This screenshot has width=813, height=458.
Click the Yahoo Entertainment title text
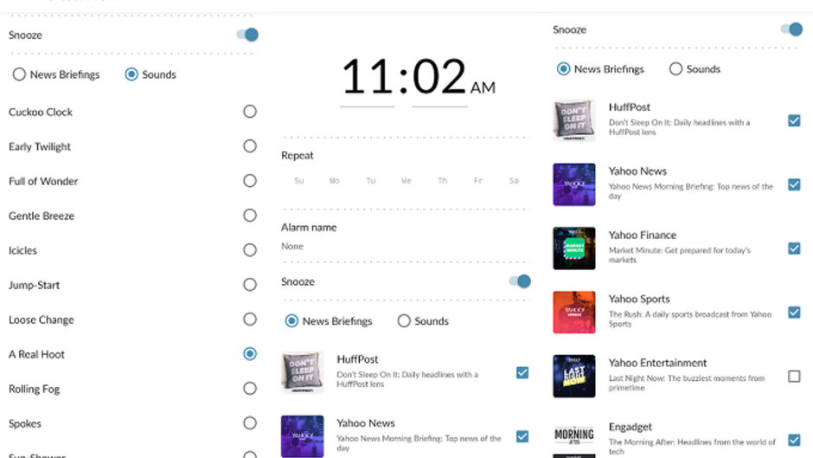(657, 363)
